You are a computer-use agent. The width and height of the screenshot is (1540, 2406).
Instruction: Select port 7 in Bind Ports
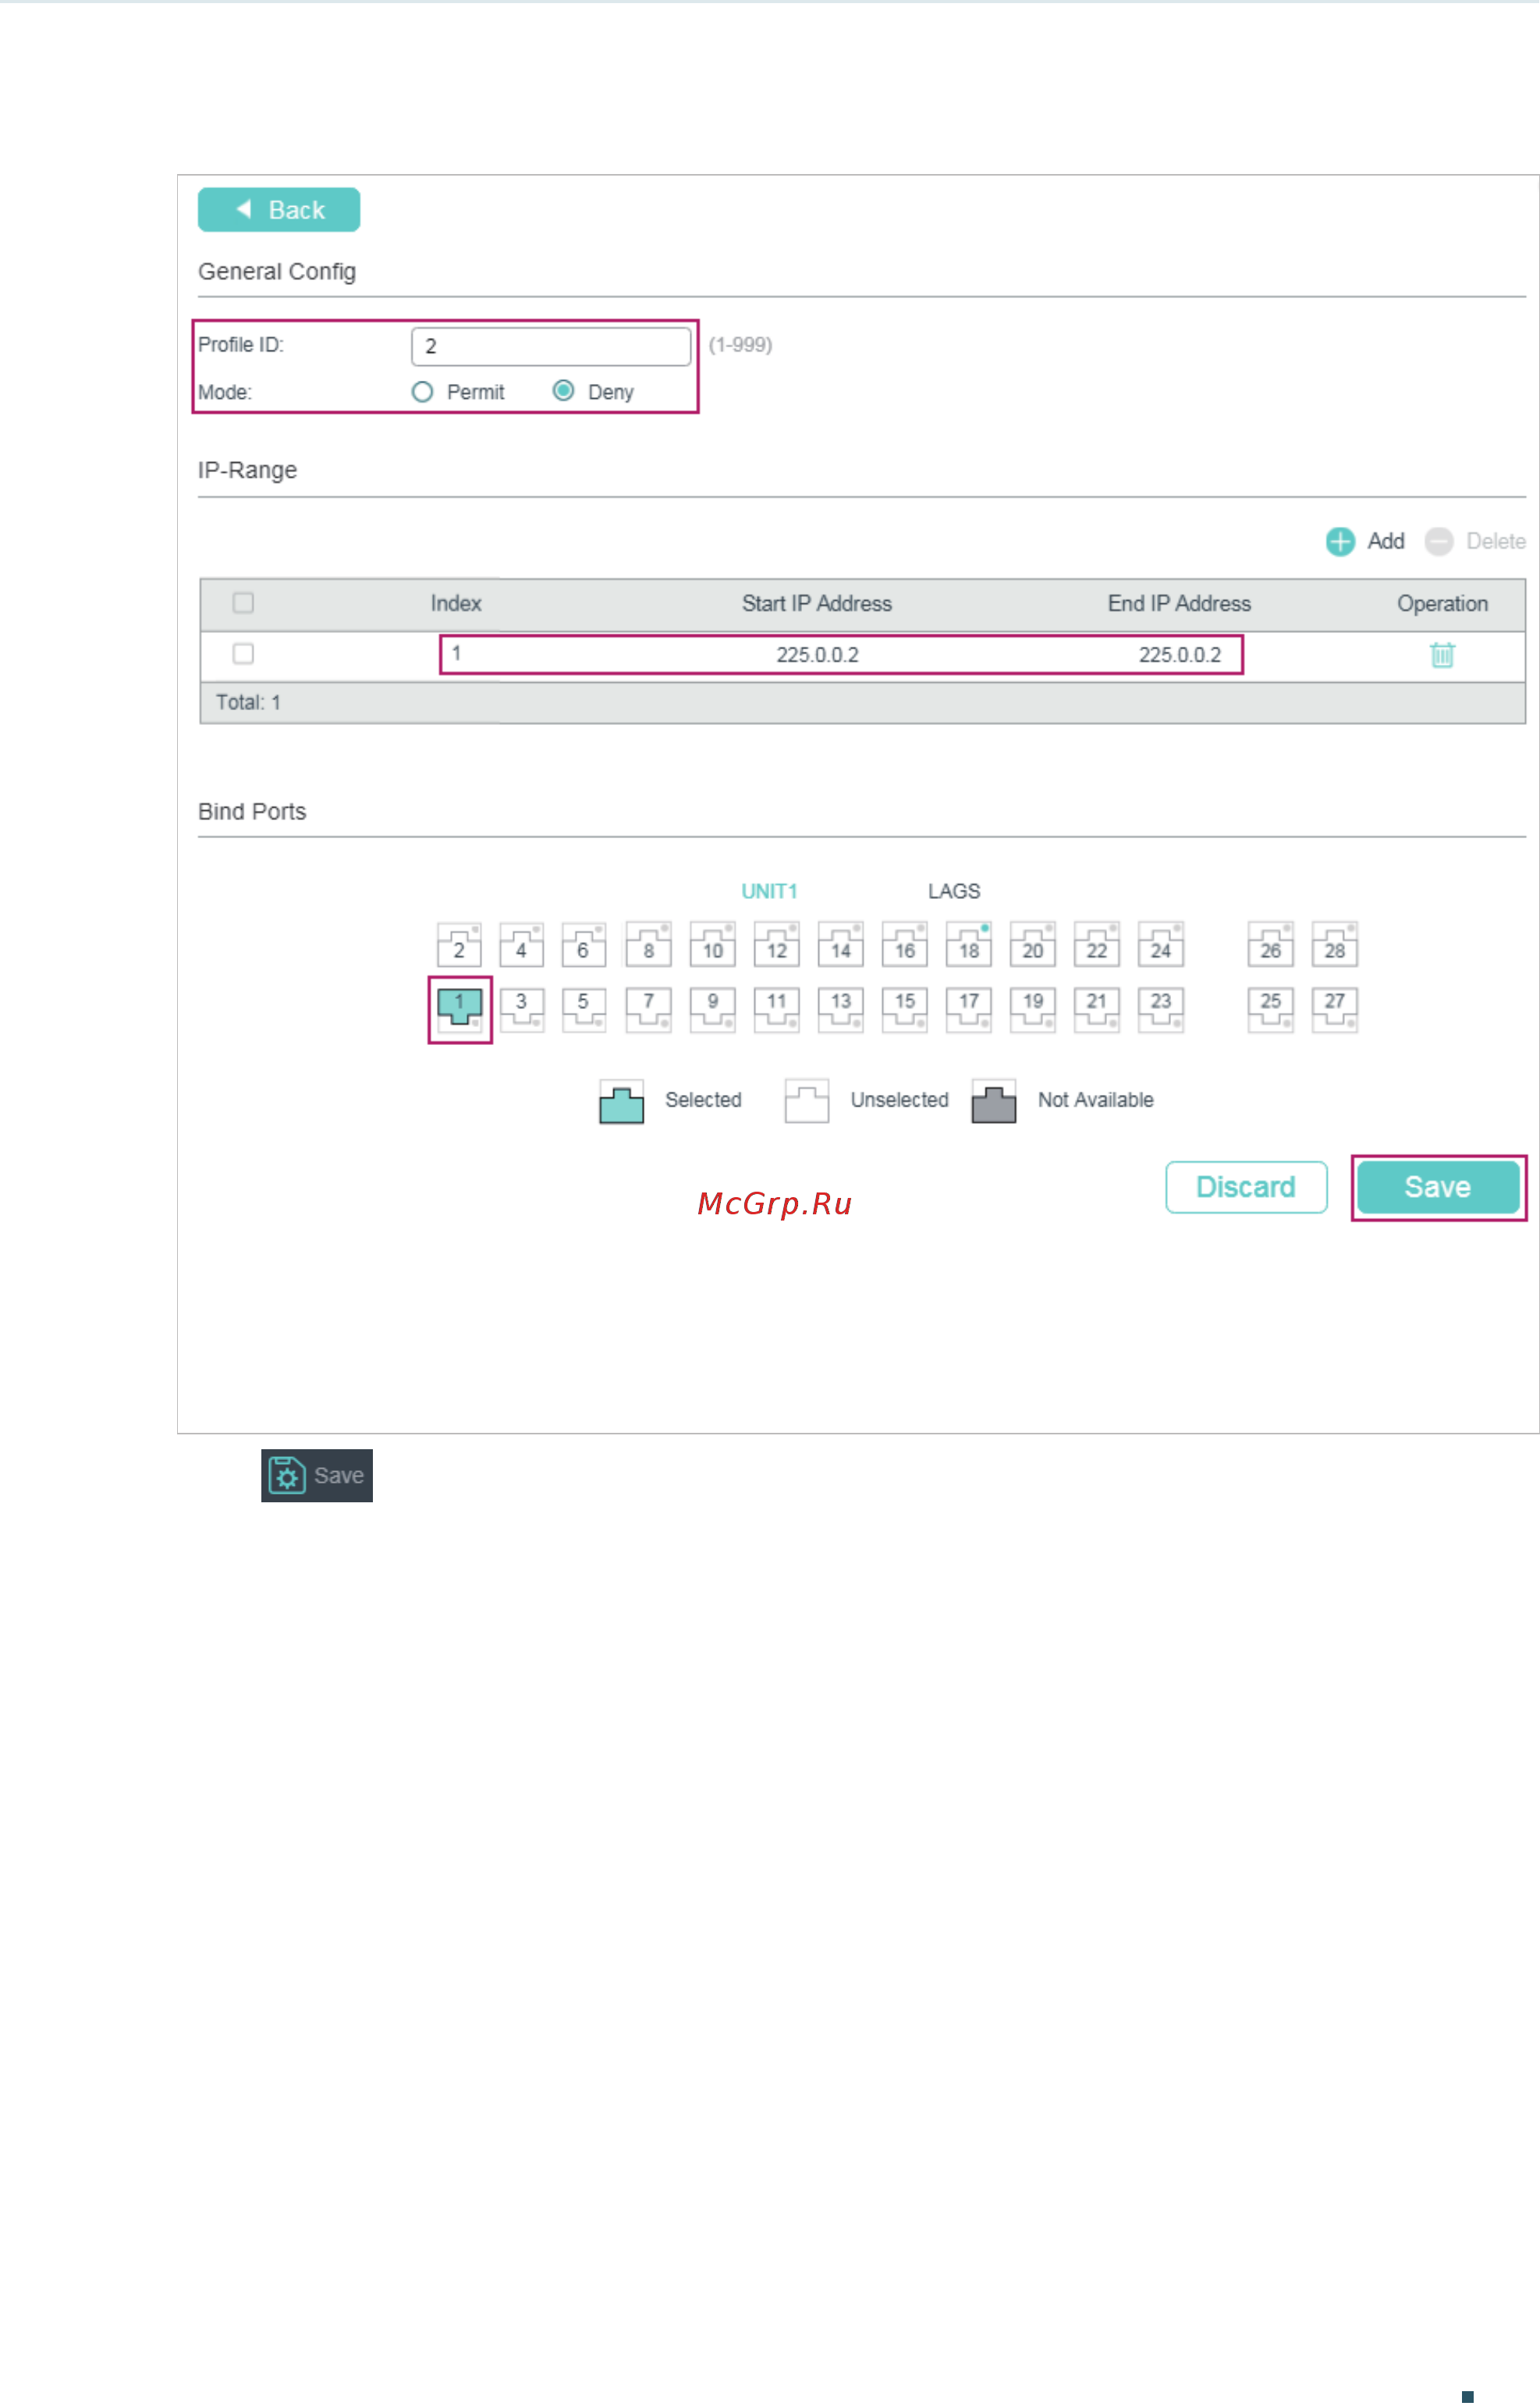pos(649,1009)
